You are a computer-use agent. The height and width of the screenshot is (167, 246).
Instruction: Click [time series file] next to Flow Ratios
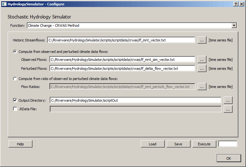point(221,87)
